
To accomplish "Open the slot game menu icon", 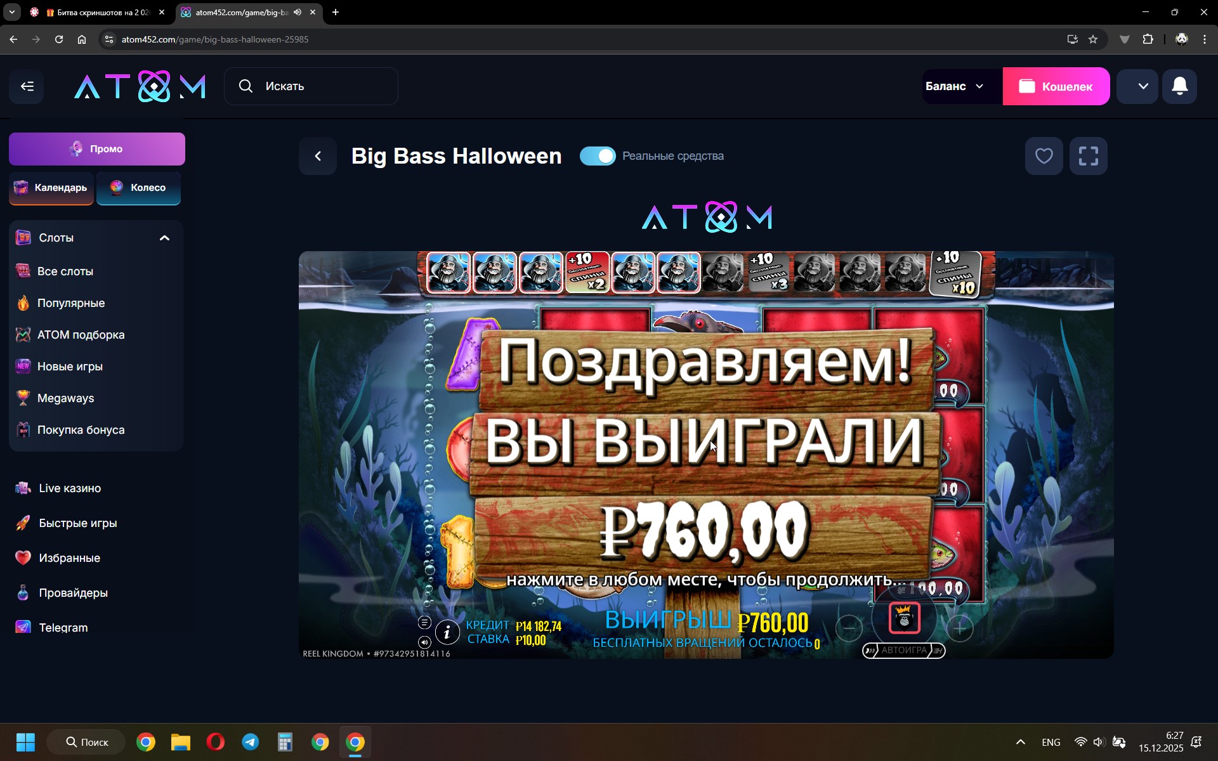I will [424, 623].
